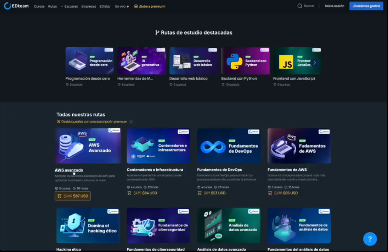Expand the Escuelas dropdown menu
This screenshot has width=388, height=252.
pos(69,6)
